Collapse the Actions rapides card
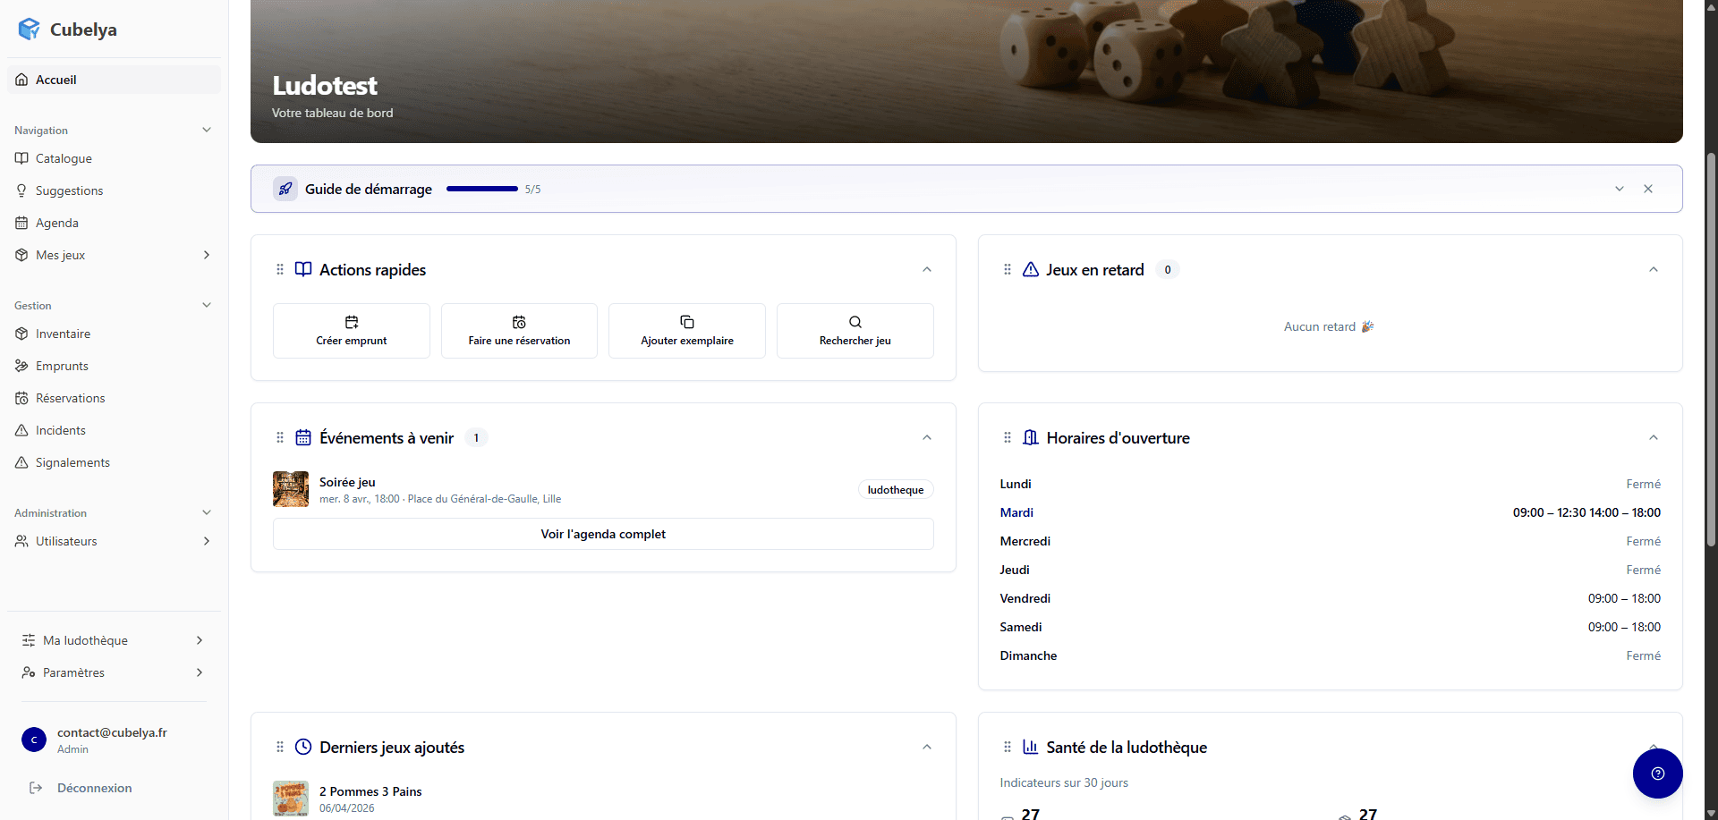The image size is (1718, 820). click(x=927, y=269)
